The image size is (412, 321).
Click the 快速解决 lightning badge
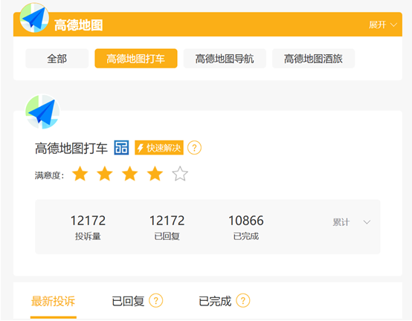[159, 148]
